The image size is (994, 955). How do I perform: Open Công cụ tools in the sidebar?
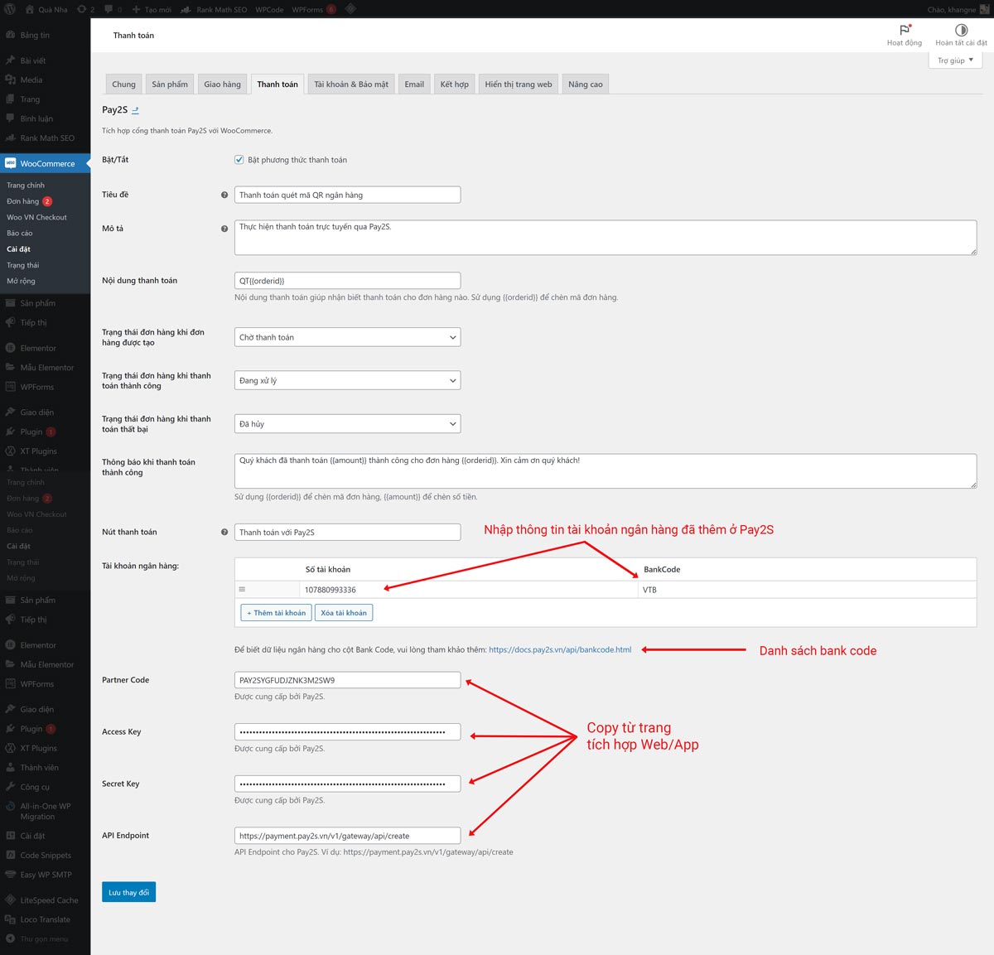pos(35,787)
